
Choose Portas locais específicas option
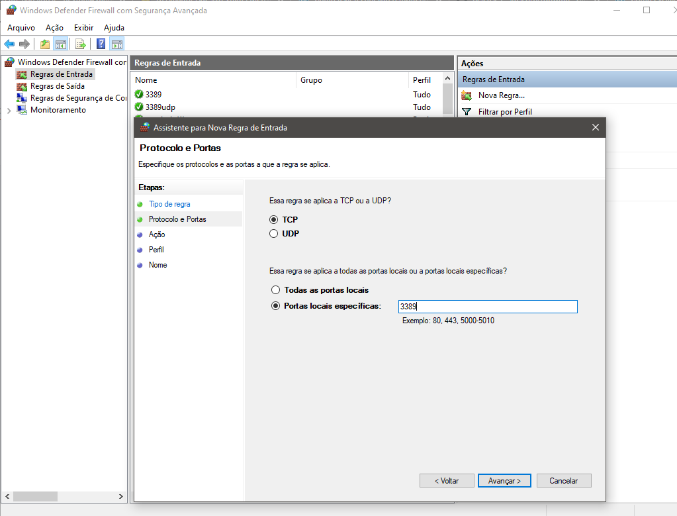(x=275, y=306)
